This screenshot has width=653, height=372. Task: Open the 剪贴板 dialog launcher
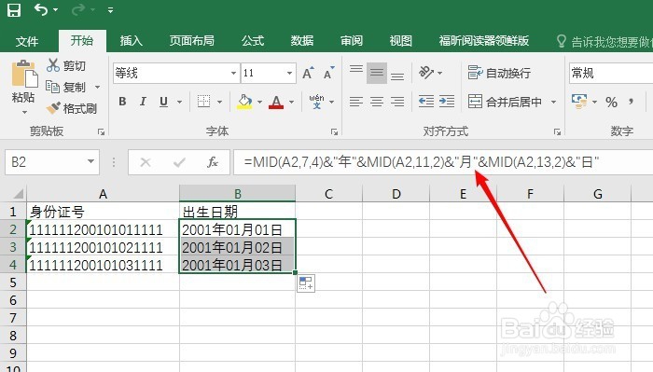click(x=101, y=131)
